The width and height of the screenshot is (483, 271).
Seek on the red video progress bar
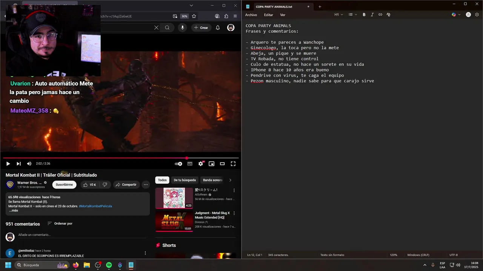[121, 158]
